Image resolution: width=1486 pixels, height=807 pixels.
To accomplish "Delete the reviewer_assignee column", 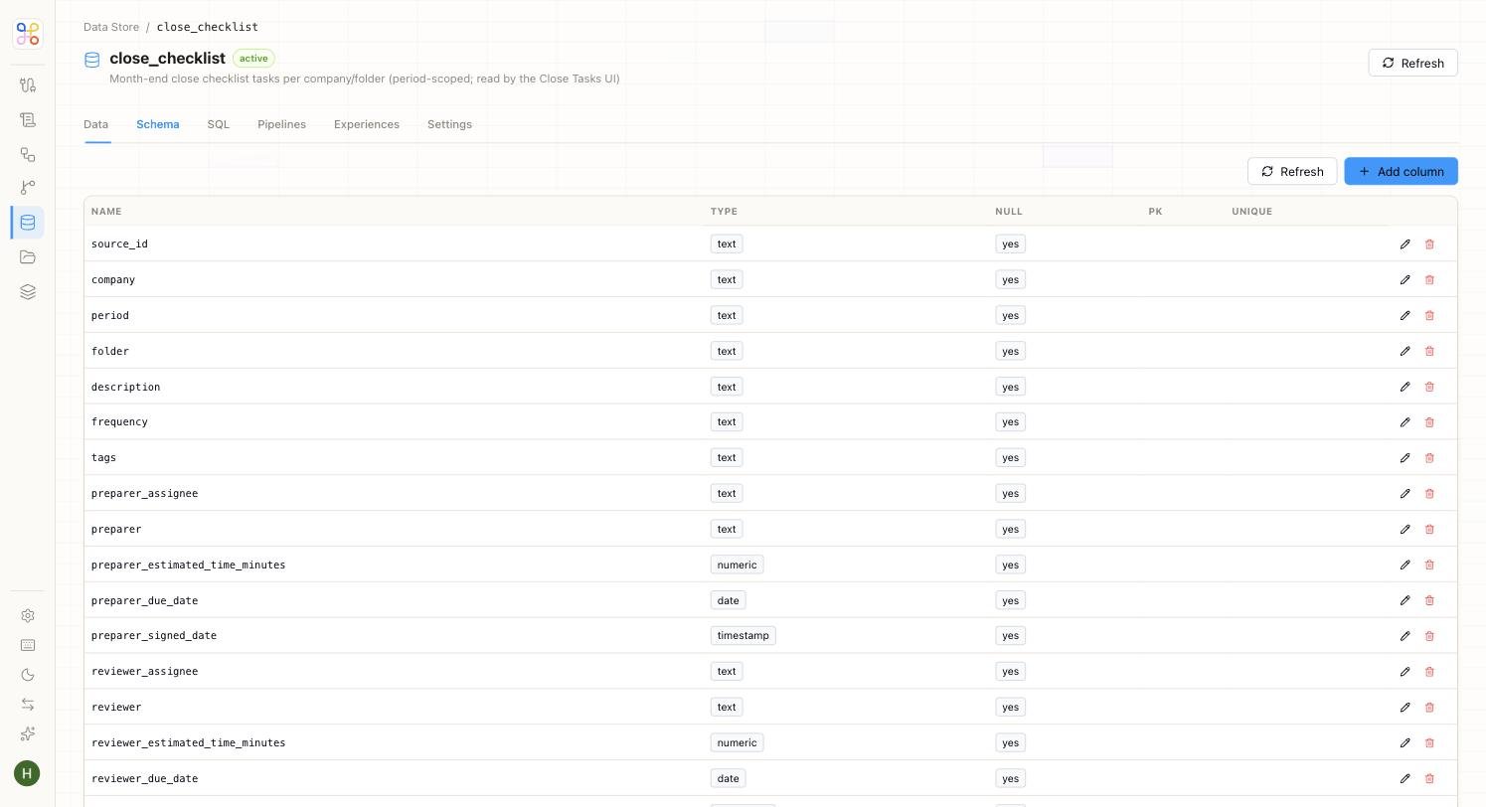I will (x=1429, y=672).
